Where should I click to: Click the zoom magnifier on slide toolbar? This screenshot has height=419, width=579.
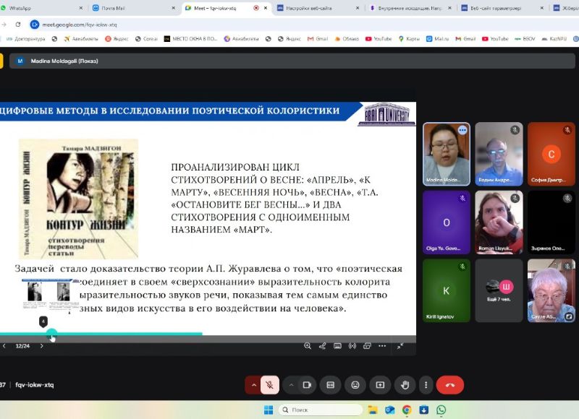pyautogui.click(x=308, y=346)
